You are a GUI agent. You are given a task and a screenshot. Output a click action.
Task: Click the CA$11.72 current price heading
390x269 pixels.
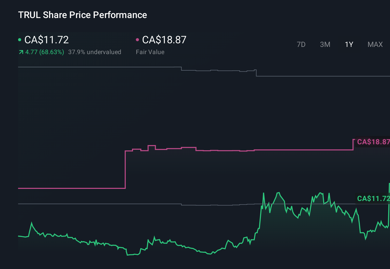46,40
